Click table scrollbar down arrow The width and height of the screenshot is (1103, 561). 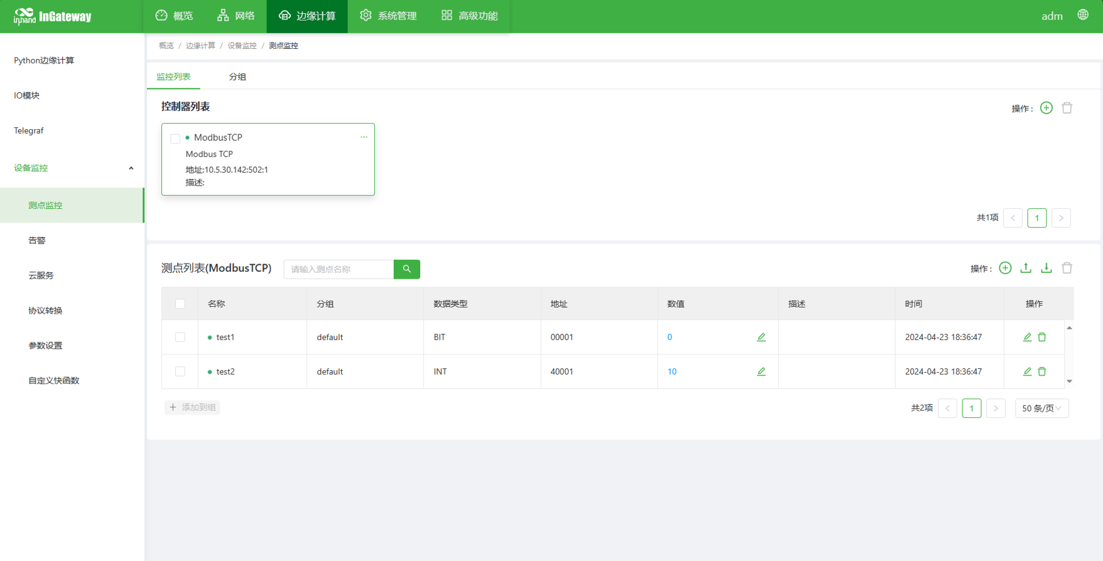(1069, 381)
